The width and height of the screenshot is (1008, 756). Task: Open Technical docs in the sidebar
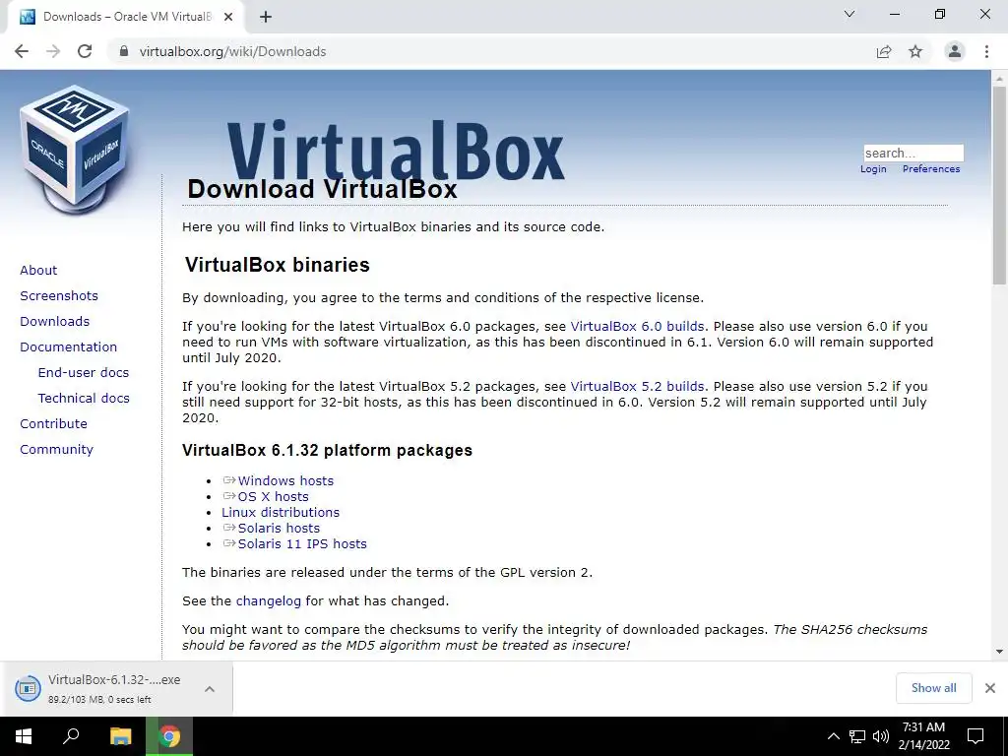(84, 399)
